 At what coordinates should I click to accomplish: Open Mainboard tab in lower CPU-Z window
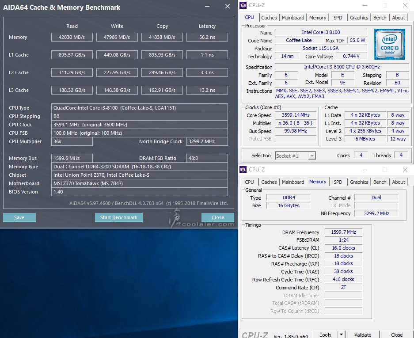click(x=293, y=182)
